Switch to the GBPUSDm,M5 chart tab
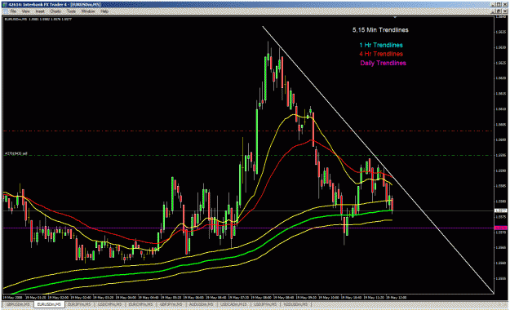Screen dimensions: 510x310 pyautogui.click(x=18, y=304)
